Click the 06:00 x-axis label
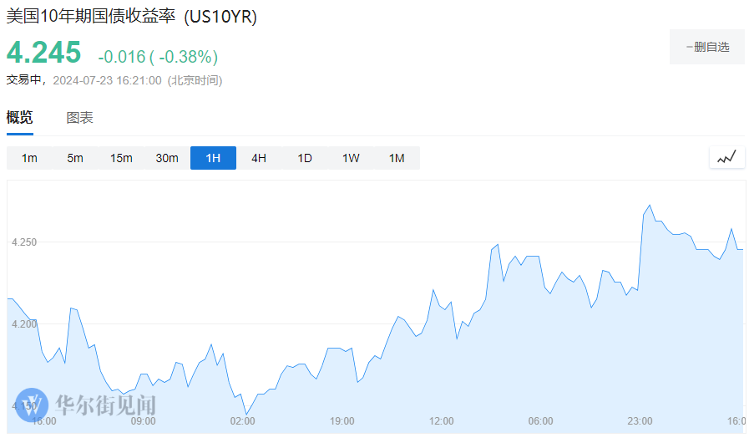 pyautogui.click(x=541, y=421)
